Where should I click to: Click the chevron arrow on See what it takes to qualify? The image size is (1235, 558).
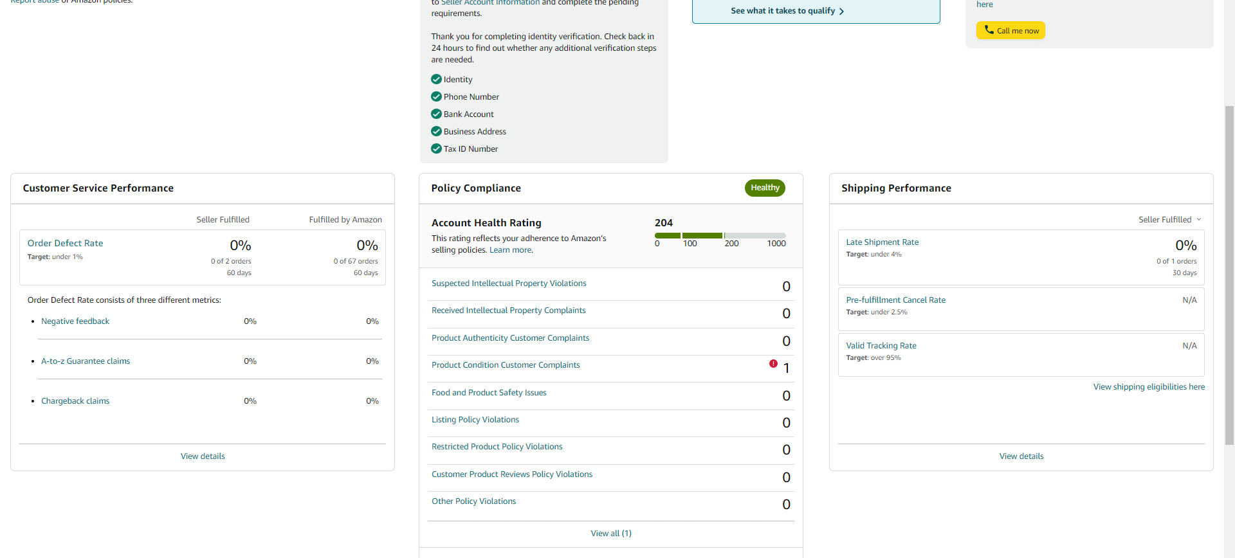point(841,12)
